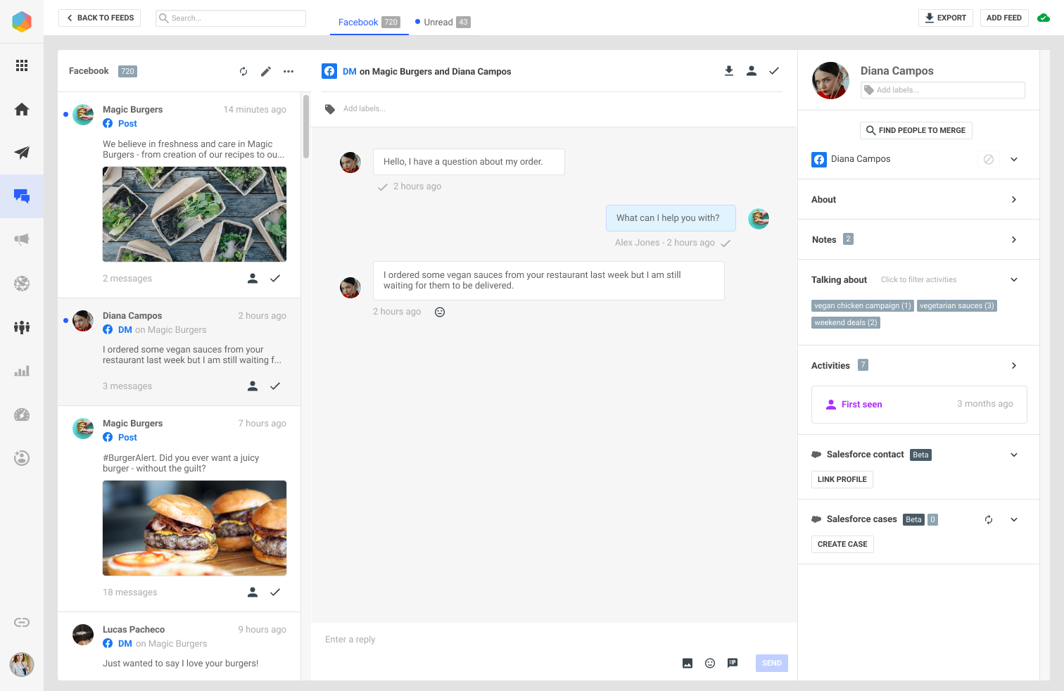Open saved replies icon in reply box
Image resolution: width=1064 pixels, height=691 pixels.
733,663
